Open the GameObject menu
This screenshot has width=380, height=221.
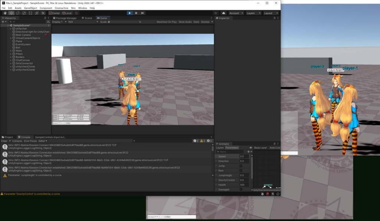click(x=30, y=8)
